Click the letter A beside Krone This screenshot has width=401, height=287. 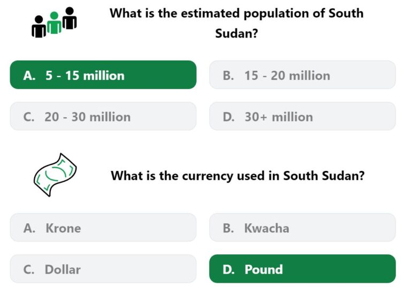tap(29, 228)
